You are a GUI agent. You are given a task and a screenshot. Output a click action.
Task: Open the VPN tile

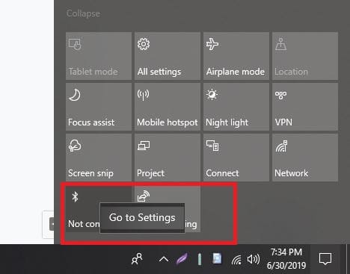pos(305,107)
